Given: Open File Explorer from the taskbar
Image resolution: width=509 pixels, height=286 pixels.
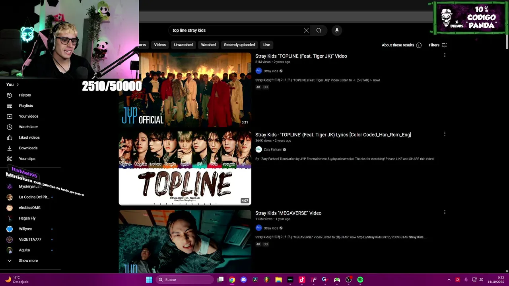Looking at the screenshot, I should coord(278,280).
